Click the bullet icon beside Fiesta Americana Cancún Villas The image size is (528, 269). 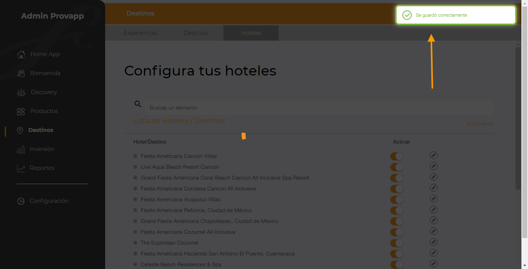coord(135,156)
